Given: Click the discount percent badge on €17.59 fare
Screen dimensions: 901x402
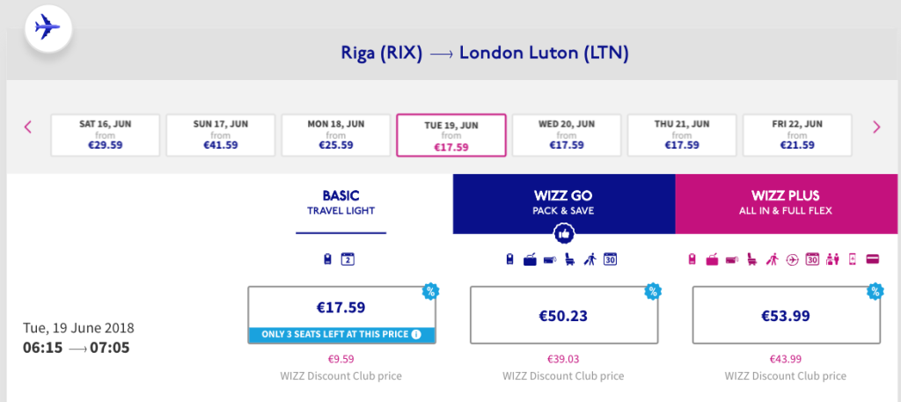Looking at the screenshot, I should click(x=430, y=289).
